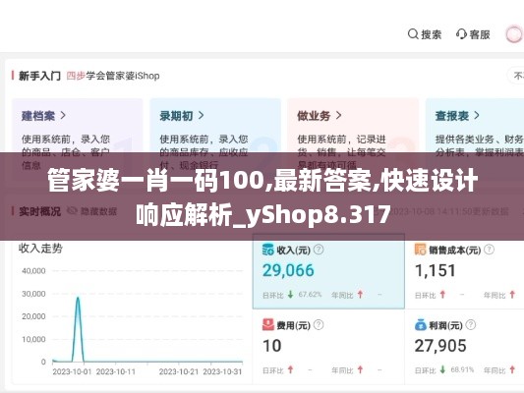Click the 2023-10-01 axis label

72,371
